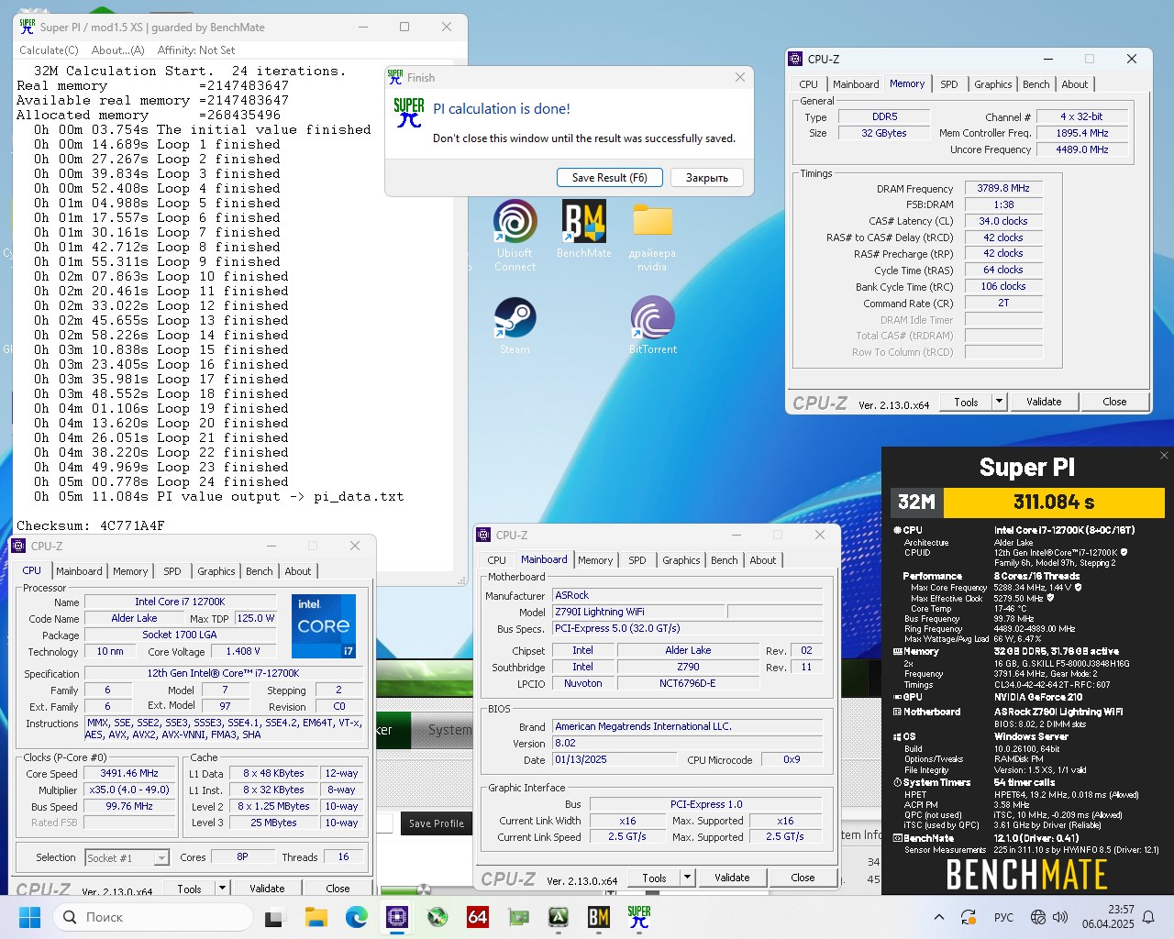Open the graphics card taskbar icon
1174x939 pixels.
(x=518, y=917)
